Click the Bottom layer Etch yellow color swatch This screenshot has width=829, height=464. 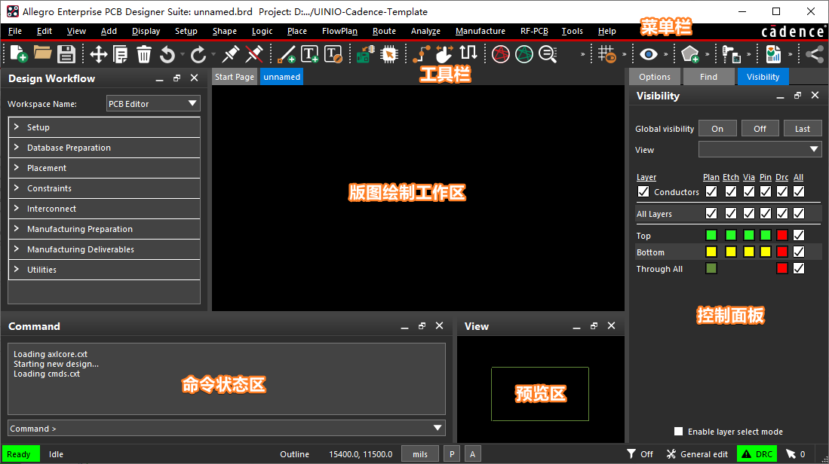(x=731, y=252)
